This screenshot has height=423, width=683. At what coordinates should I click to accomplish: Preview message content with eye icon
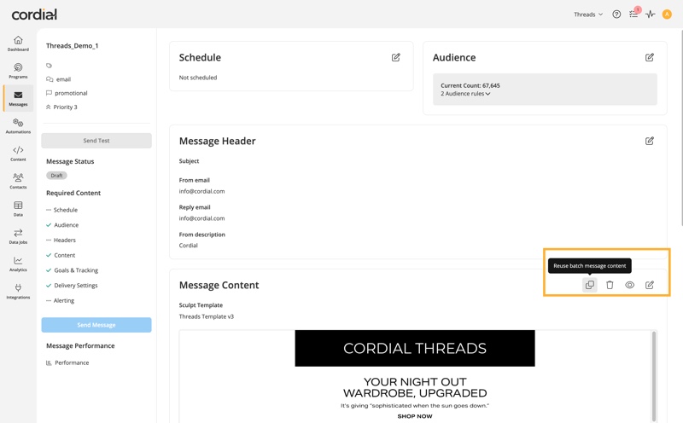click(630, 285)
